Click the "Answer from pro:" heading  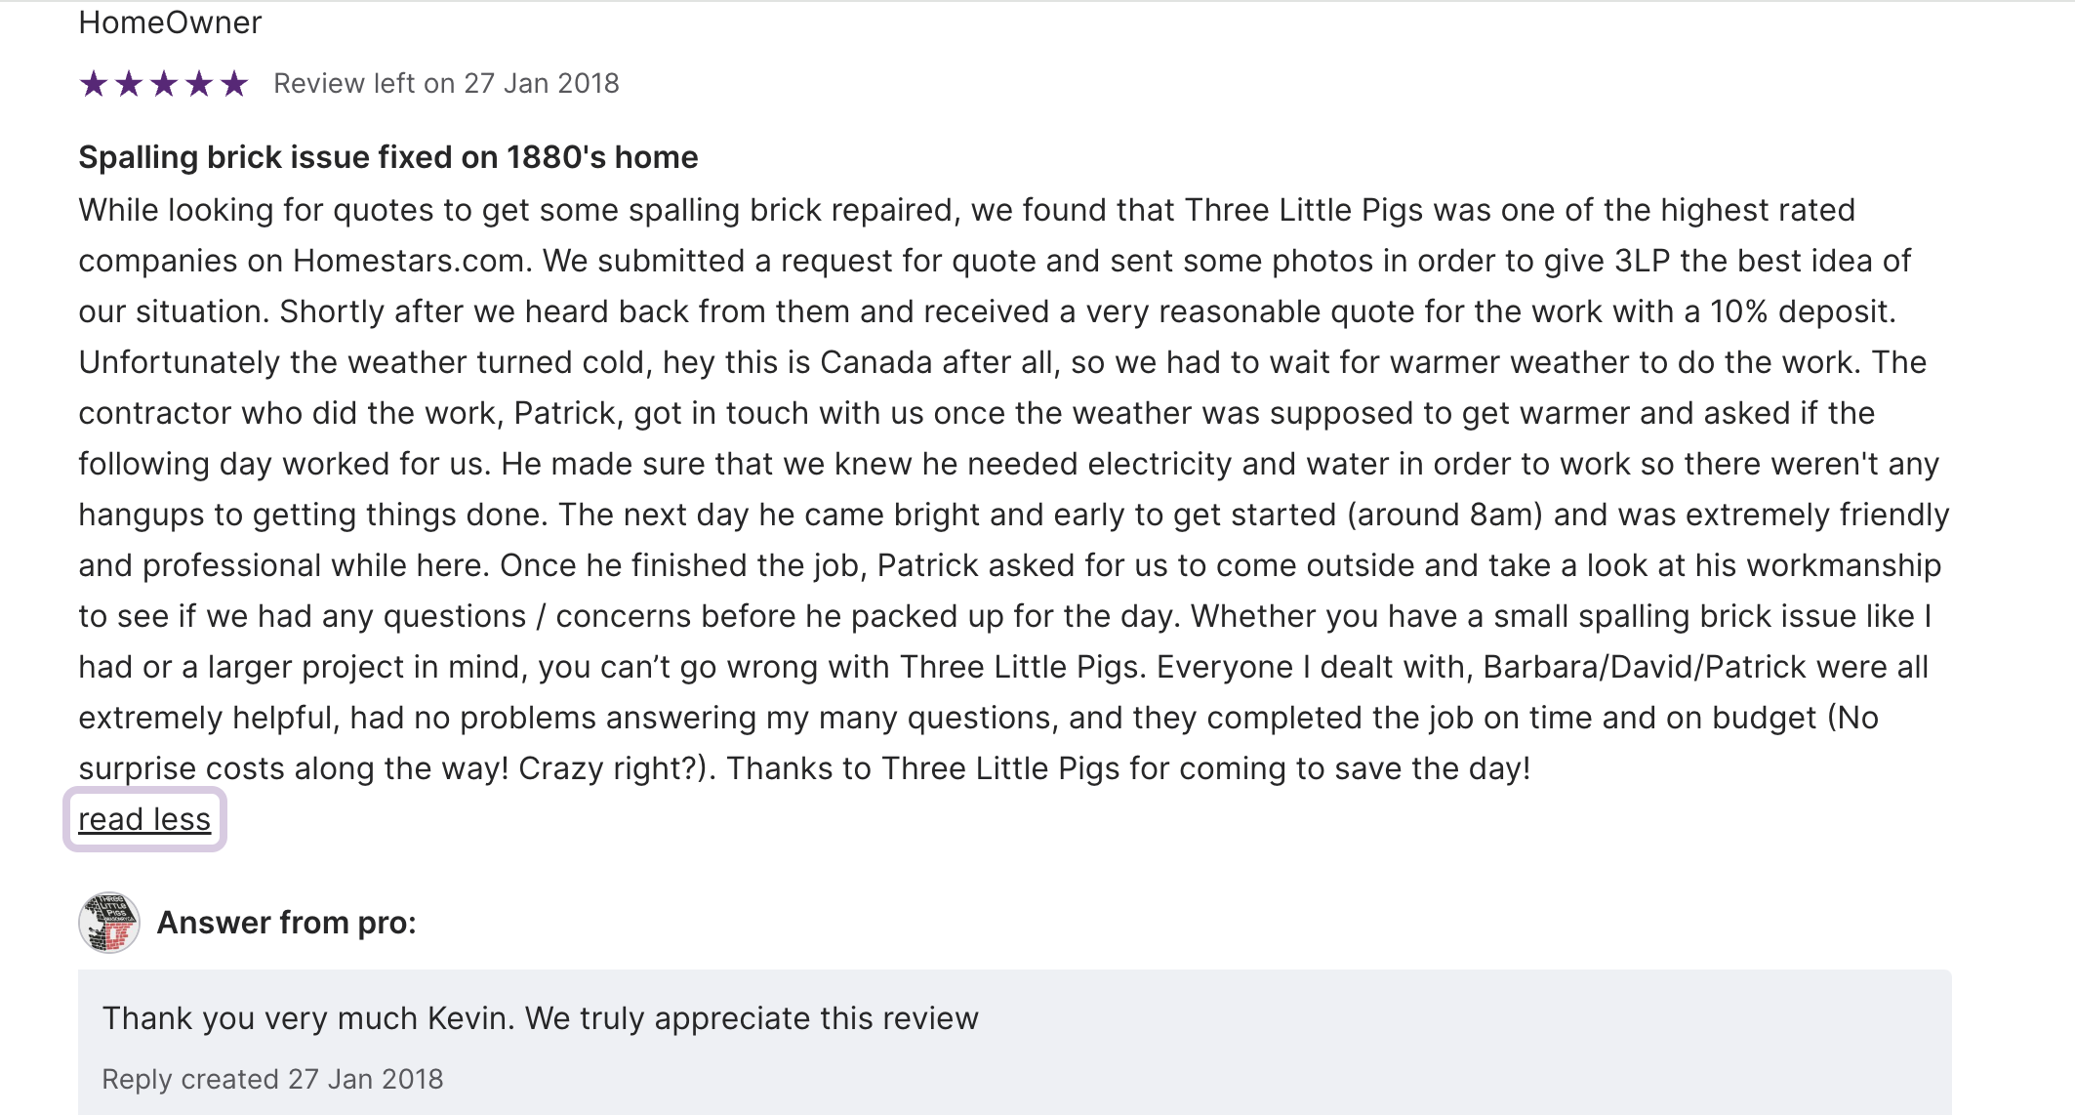[x=287, y=923]
